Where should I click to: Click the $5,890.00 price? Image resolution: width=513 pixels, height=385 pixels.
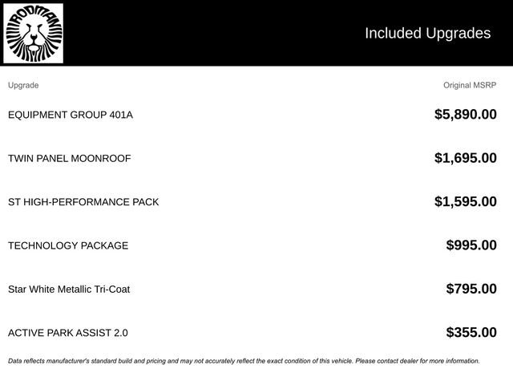coord(465,114)
